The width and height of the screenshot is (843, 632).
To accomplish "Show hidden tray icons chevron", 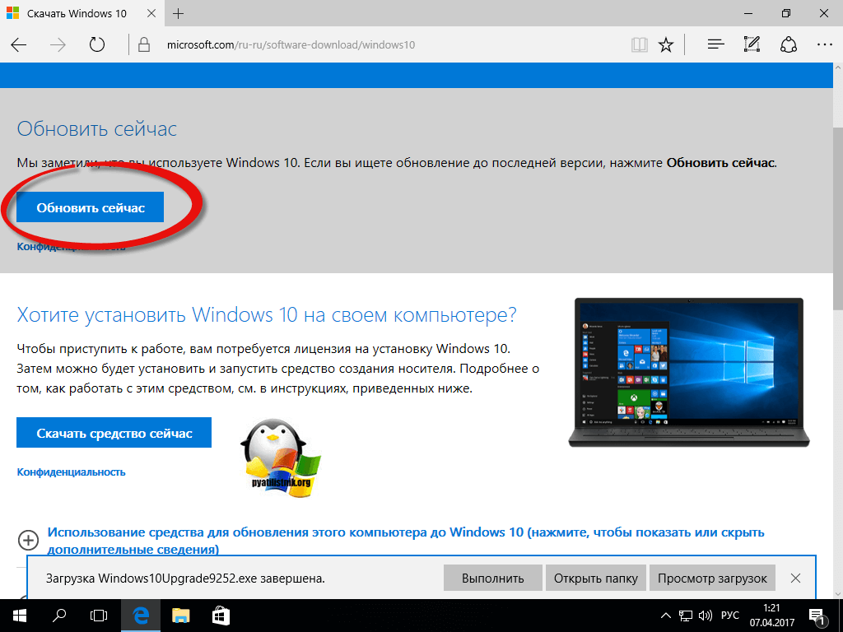I will point(665,616).
